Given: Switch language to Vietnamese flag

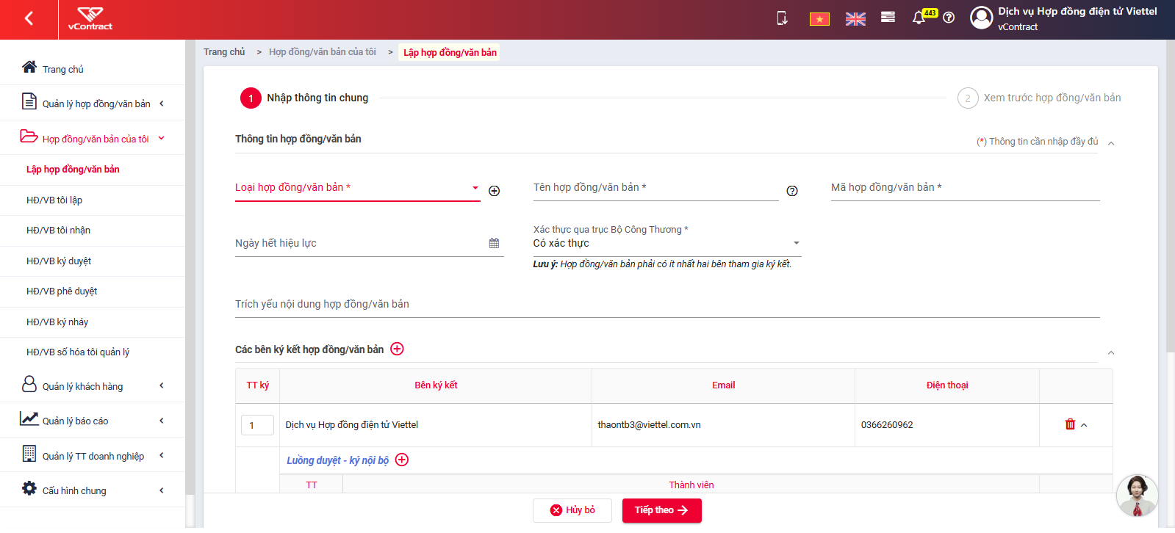Looking at the screenshot, I should pos(819,19).
